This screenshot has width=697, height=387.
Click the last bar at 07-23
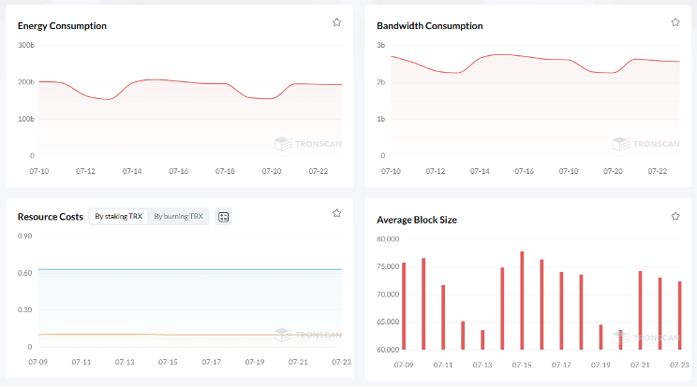click(680, 316)
